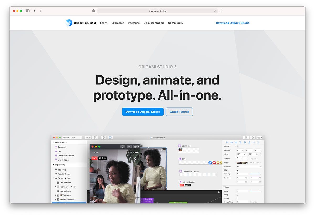Click the align top edges icon in inspector
The height and width of the screenshot is (216, 315).
pyautogui.click(x=240, y=142)
